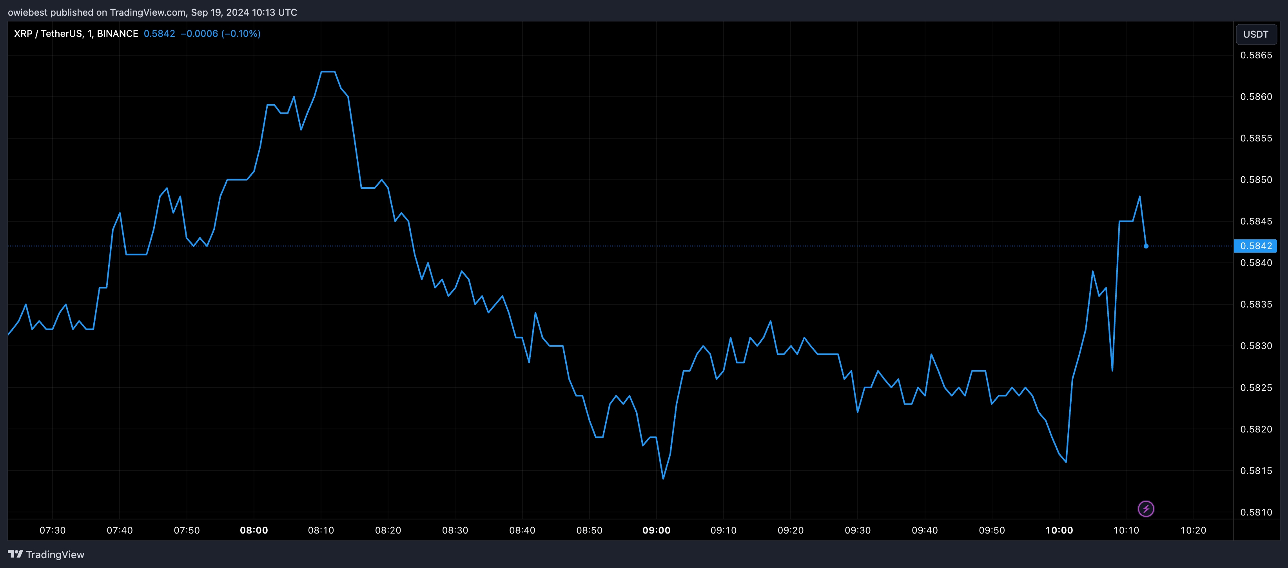Viewport: 1288px width, 568px height.
Task: Click the TradingView brand text
Action: point(55,555)
